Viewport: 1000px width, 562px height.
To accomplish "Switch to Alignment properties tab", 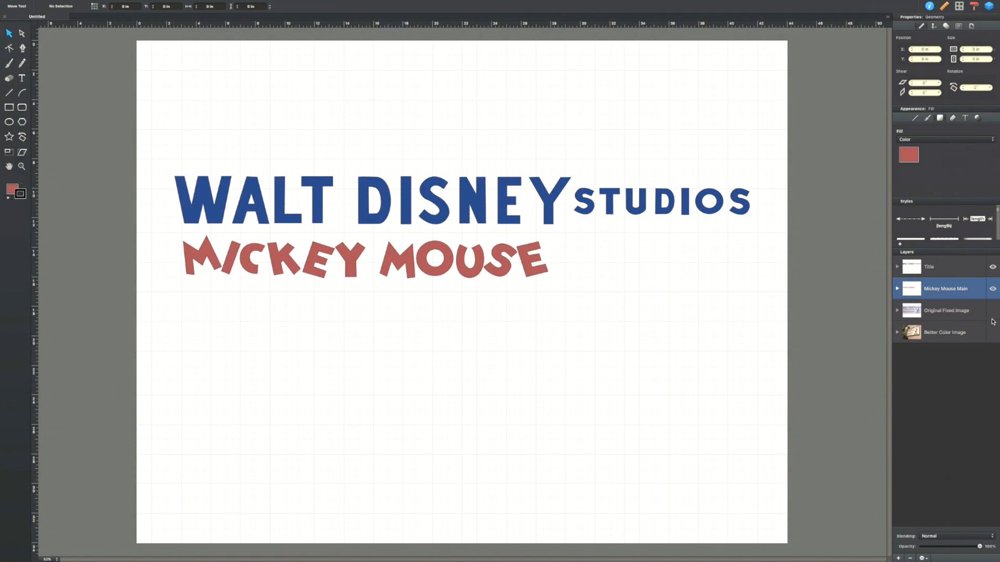I will [934, 26].
